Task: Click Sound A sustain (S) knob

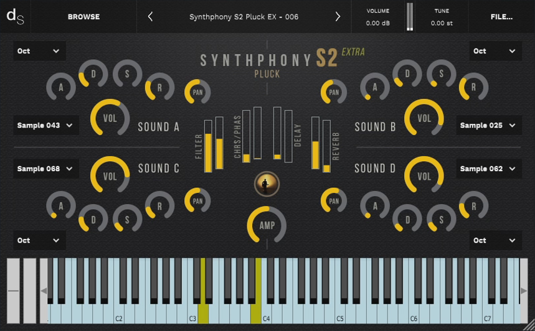Action: 127,74
